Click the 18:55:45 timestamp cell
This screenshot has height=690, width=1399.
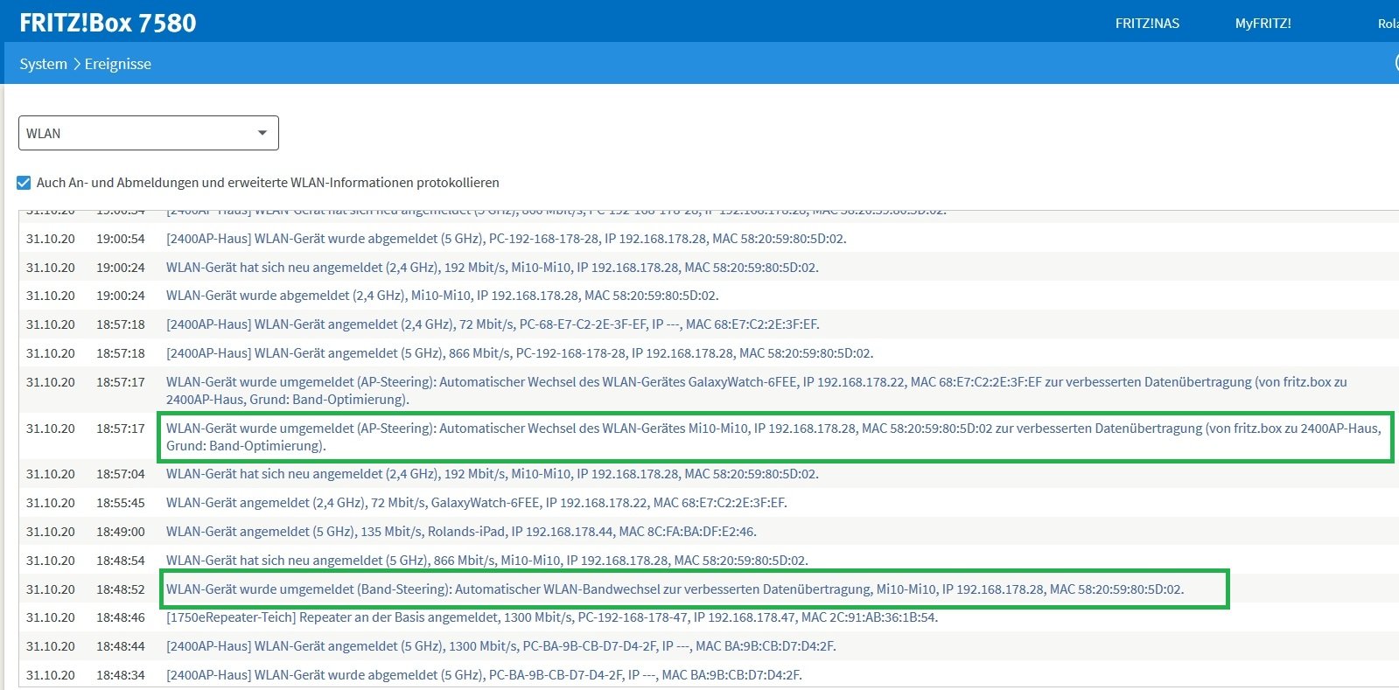coord(121,503)
